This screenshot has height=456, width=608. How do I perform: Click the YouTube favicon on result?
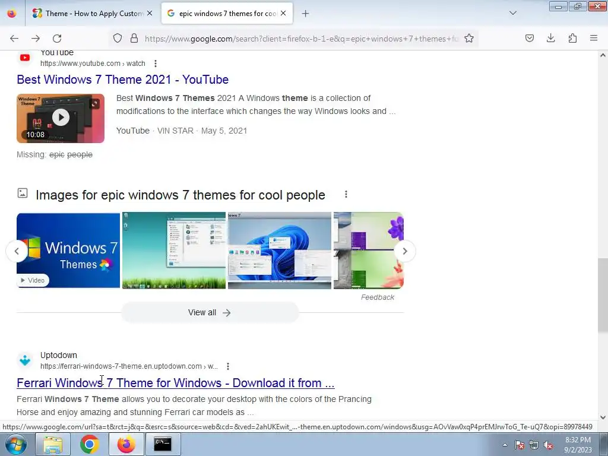point(25,58)
